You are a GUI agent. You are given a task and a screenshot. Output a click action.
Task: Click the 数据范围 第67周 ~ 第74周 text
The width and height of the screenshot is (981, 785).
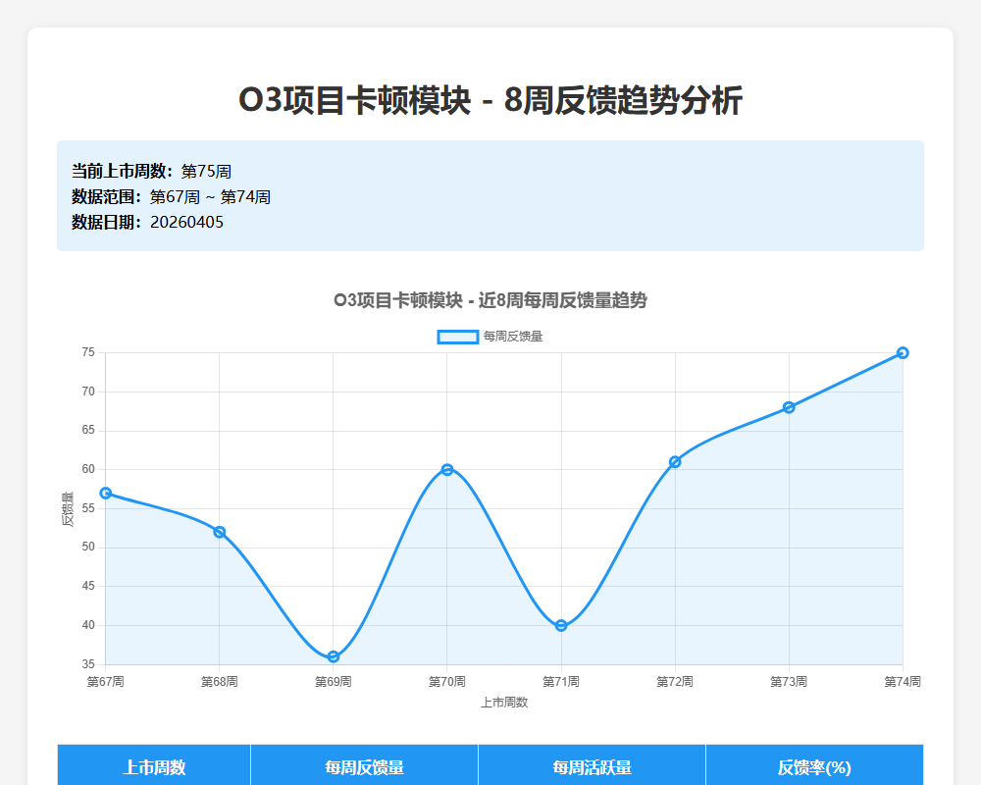(x=171, y=196)
